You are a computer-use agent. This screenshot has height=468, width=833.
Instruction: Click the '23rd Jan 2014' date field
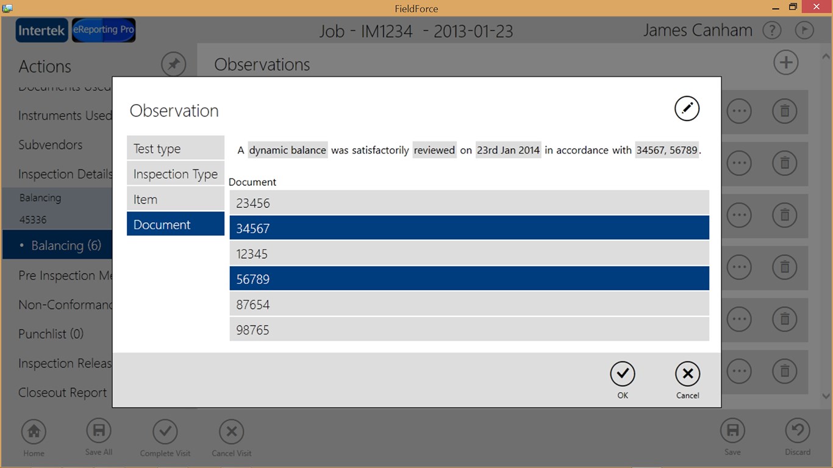(508, 150)
